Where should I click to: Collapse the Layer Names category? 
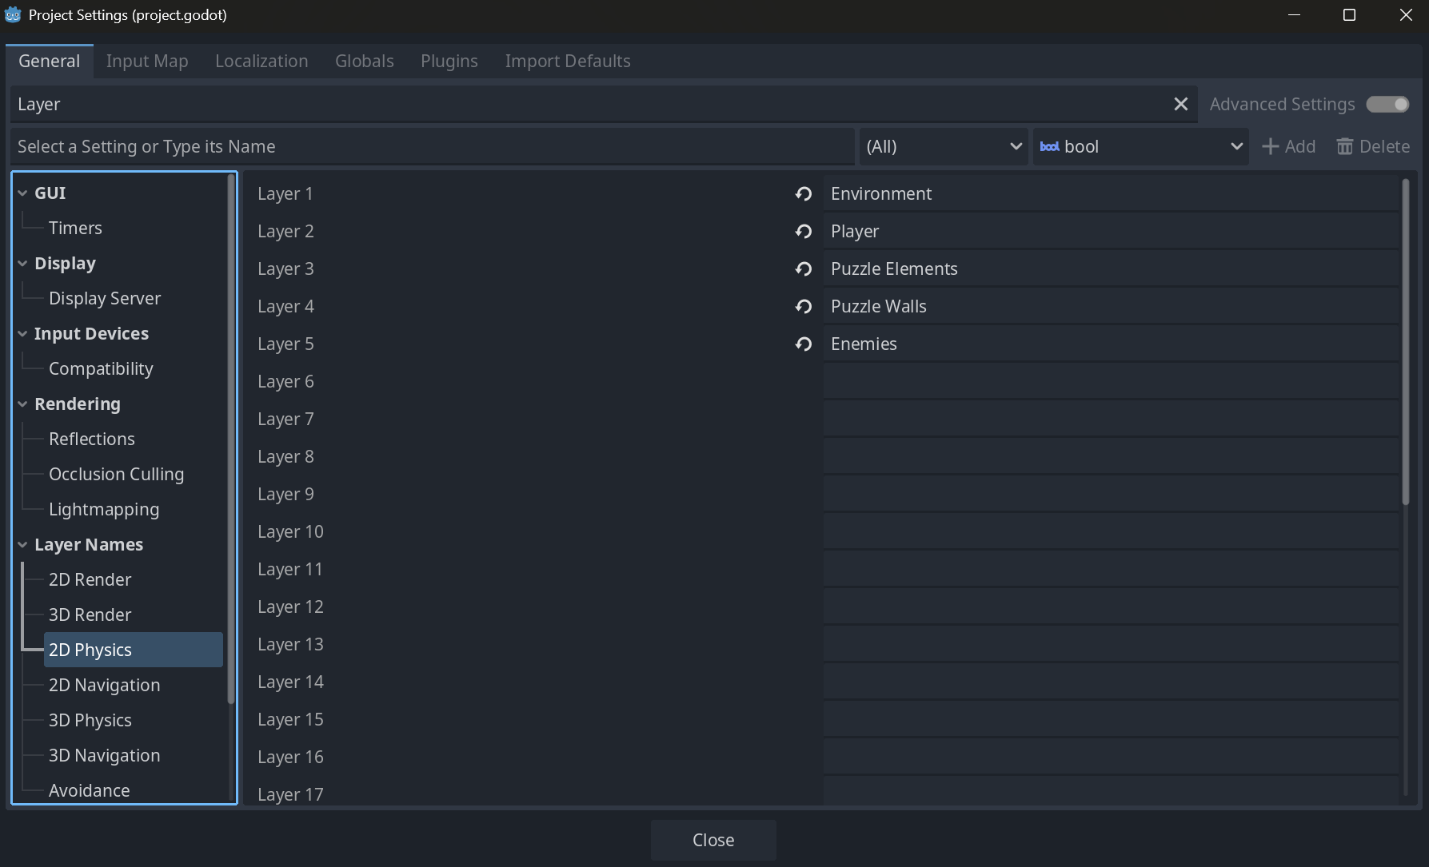(x=22, y=545)
